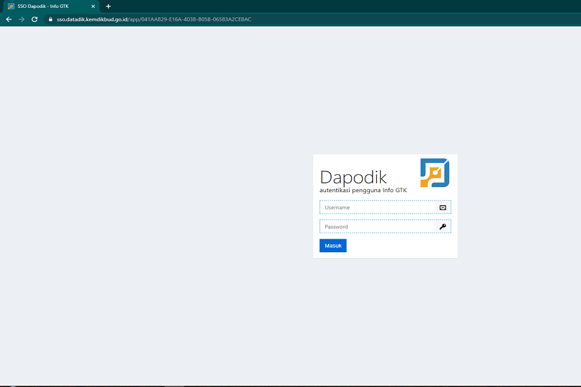Focus the Username field

point(385,208)
